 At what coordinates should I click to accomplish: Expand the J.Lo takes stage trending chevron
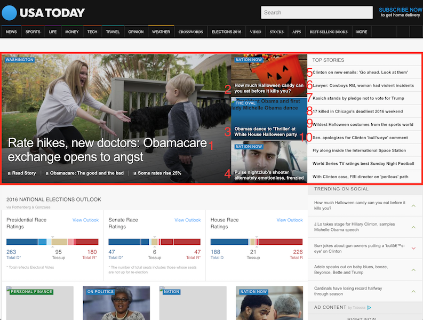(413, 227)
